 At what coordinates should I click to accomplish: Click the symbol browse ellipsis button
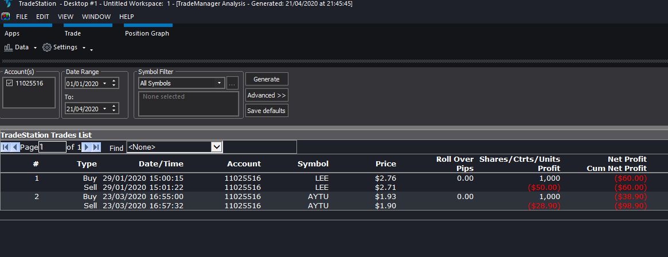(232, 83)
